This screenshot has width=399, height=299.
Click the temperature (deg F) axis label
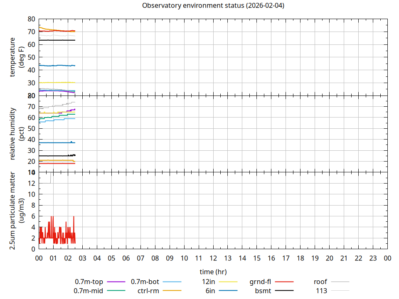17,57
